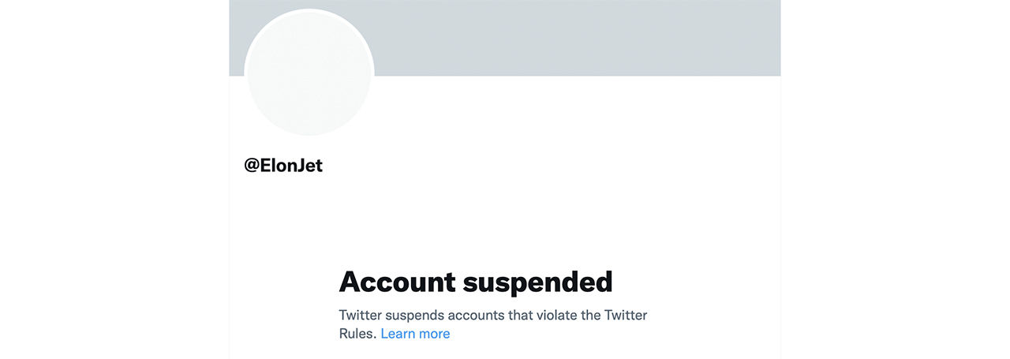Click the white border ring around the avatar

(x=309, y=10)
